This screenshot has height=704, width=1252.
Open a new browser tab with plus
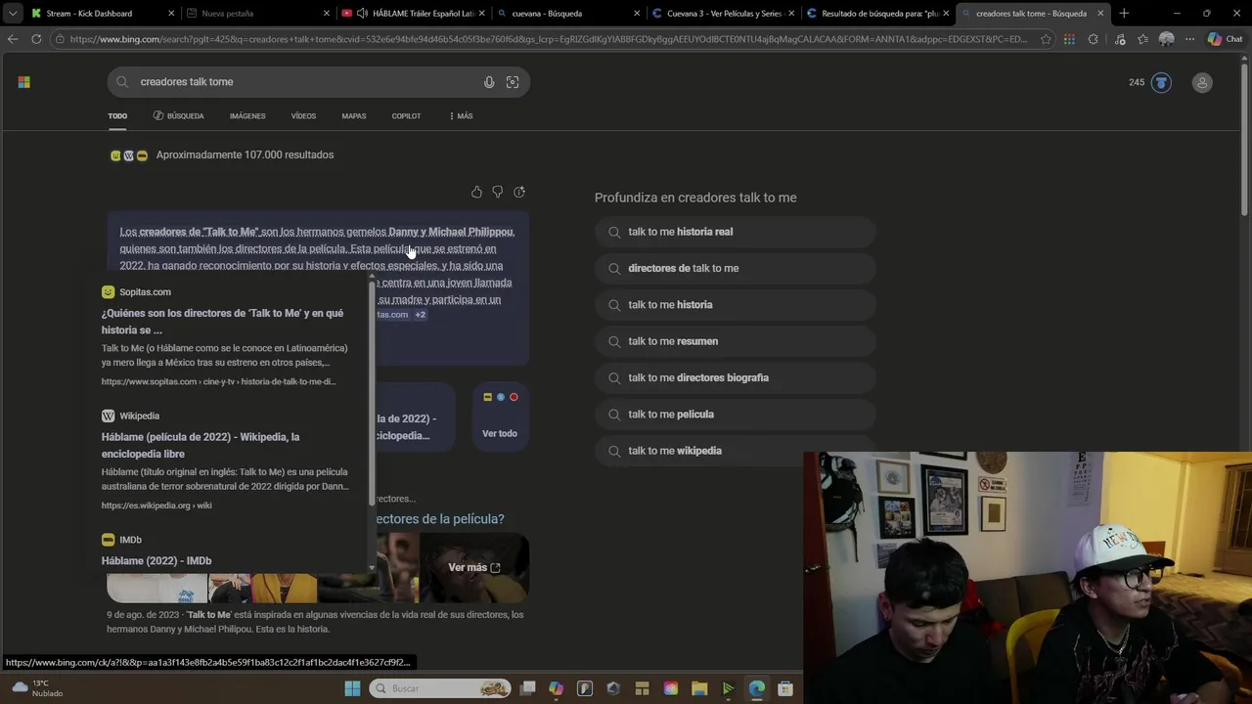1124,14
